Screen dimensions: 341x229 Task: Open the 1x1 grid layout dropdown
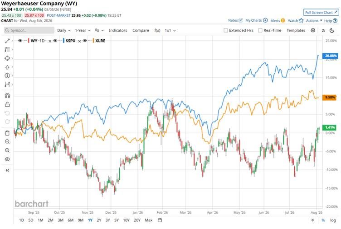pos(170,30)
